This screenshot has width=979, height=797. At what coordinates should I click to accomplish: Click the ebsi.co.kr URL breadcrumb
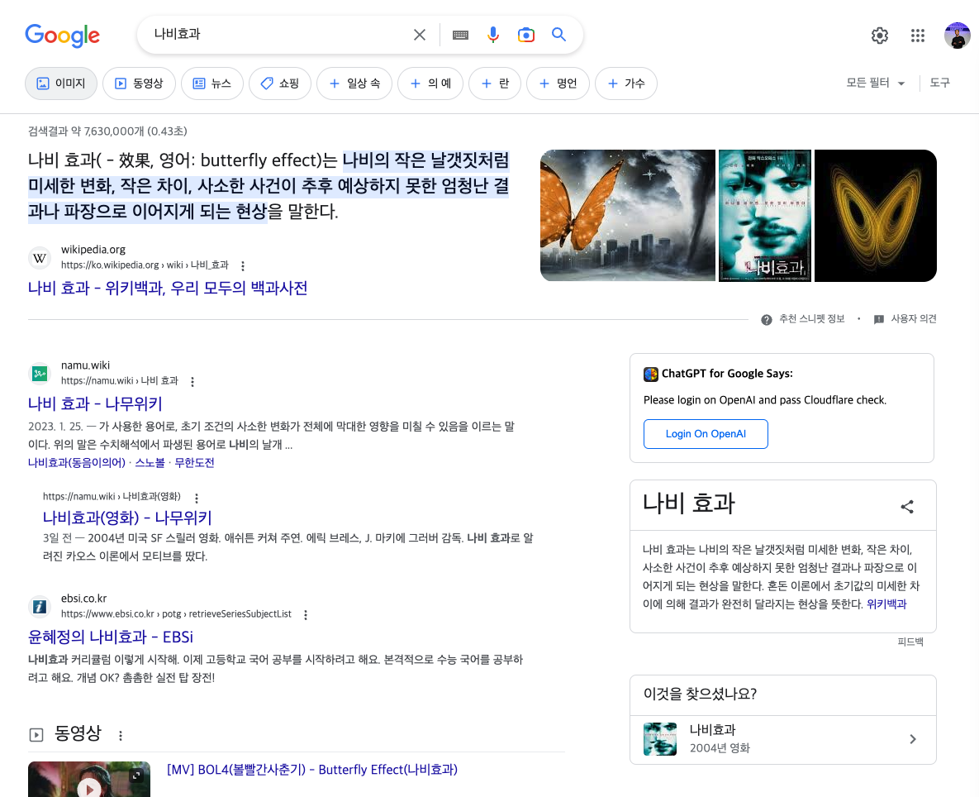point(176,614)
